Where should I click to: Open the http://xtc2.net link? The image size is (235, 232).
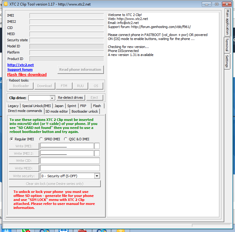tap(21, 65)
